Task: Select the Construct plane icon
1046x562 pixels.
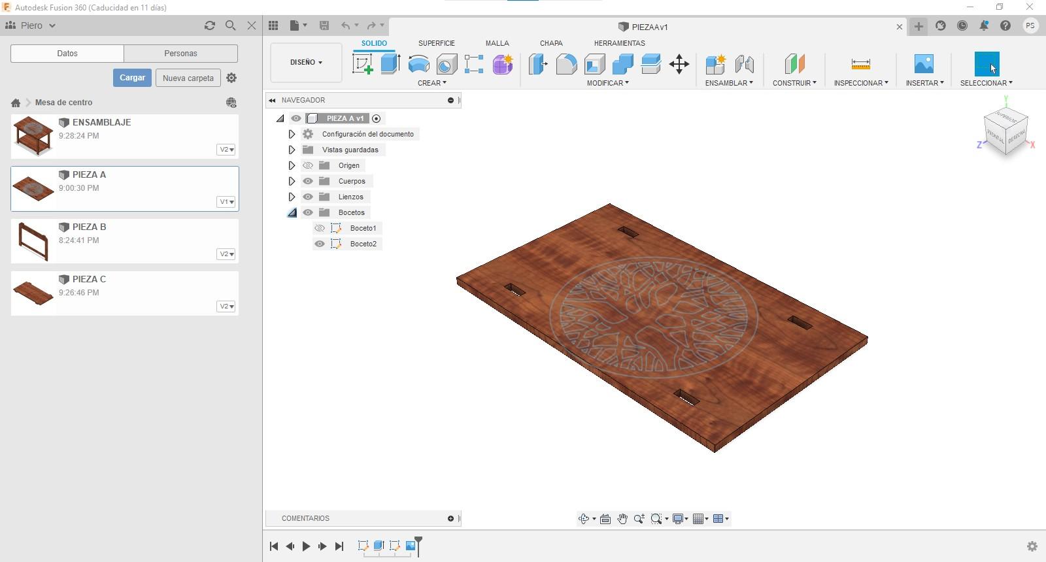Action: point(794,64)
